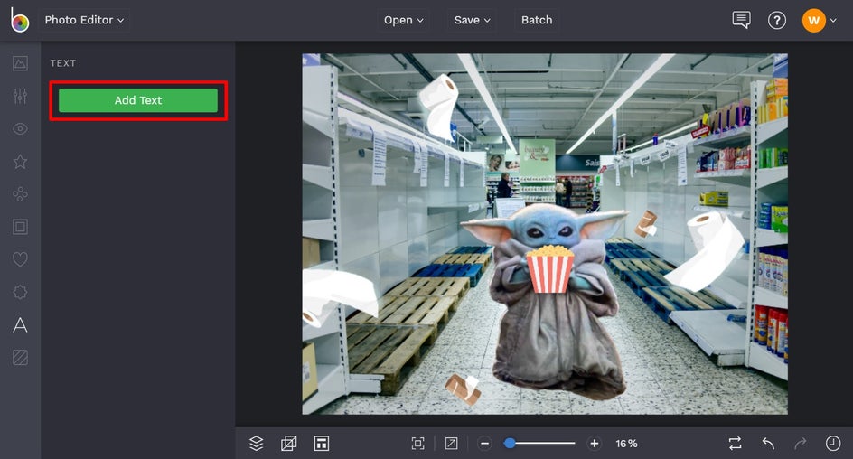The width and height of the screenshot is (853, 459).
Task: Click the fit to screen icon
Action: pos(417,444)
